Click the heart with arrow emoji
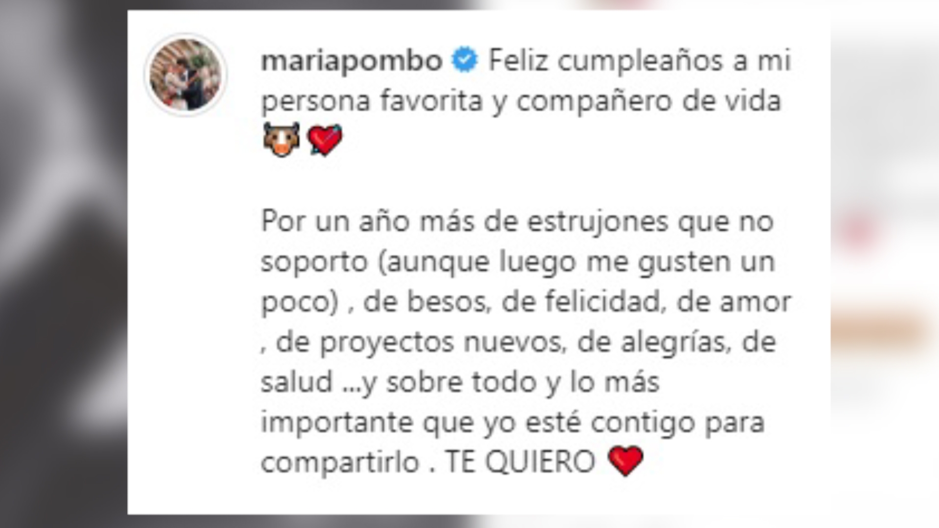 325,140
